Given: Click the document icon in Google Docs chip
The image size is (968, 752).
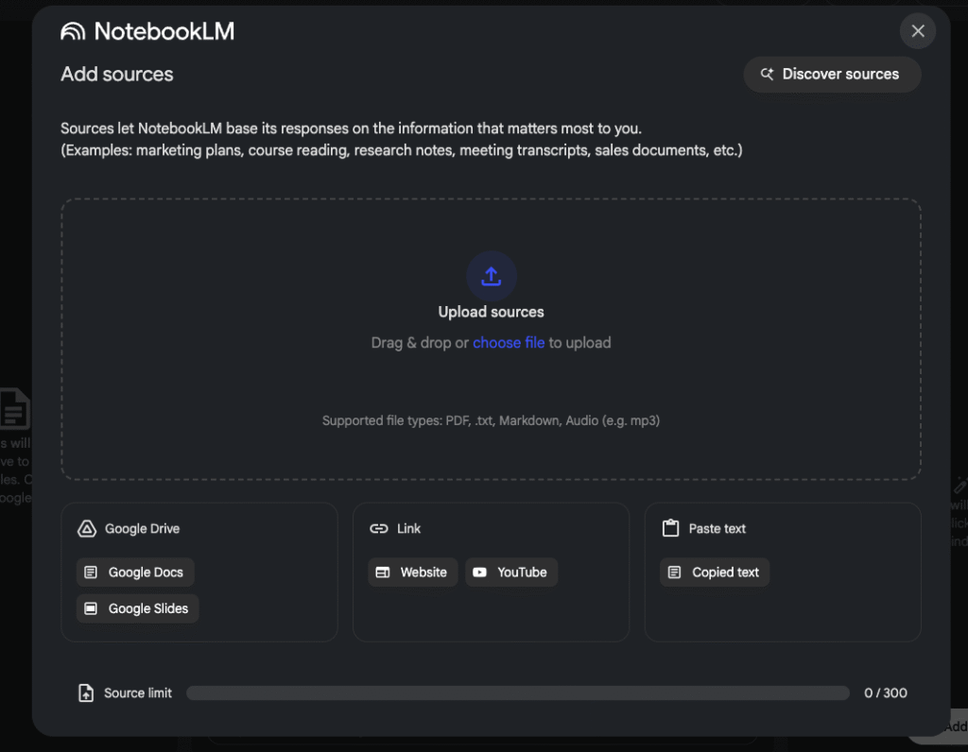Looking at the screenshot, I should (x=91, y=573).
